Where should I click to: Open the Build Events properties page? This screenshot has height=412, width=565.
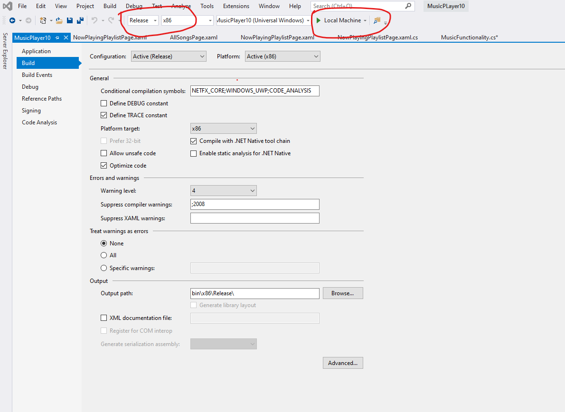pyautogui.click(x=37, y=75)
